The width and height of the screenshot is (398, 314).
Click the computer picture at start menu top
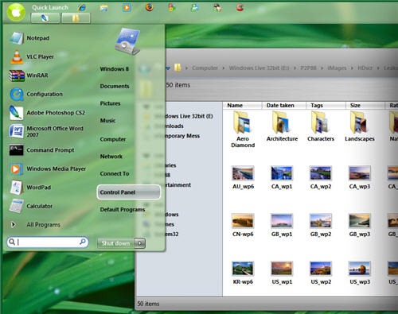tap(128, 41)
